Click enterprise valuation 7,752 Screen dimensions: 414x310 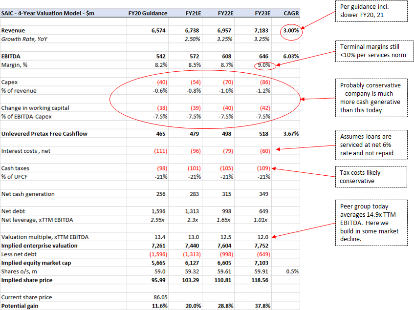tap(261, 246)
